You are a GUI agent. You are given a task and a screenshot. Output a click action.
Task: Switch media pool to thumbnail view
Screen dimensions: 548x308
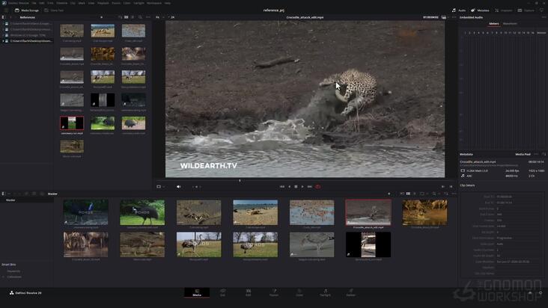point(408,194)
